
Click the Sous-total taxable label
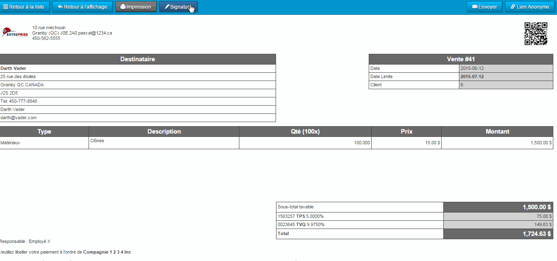pos(295,207)
